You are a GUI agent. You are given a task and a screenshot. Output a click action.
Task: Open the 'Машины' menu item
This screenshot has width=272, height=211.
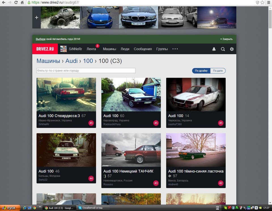[109, 49]
